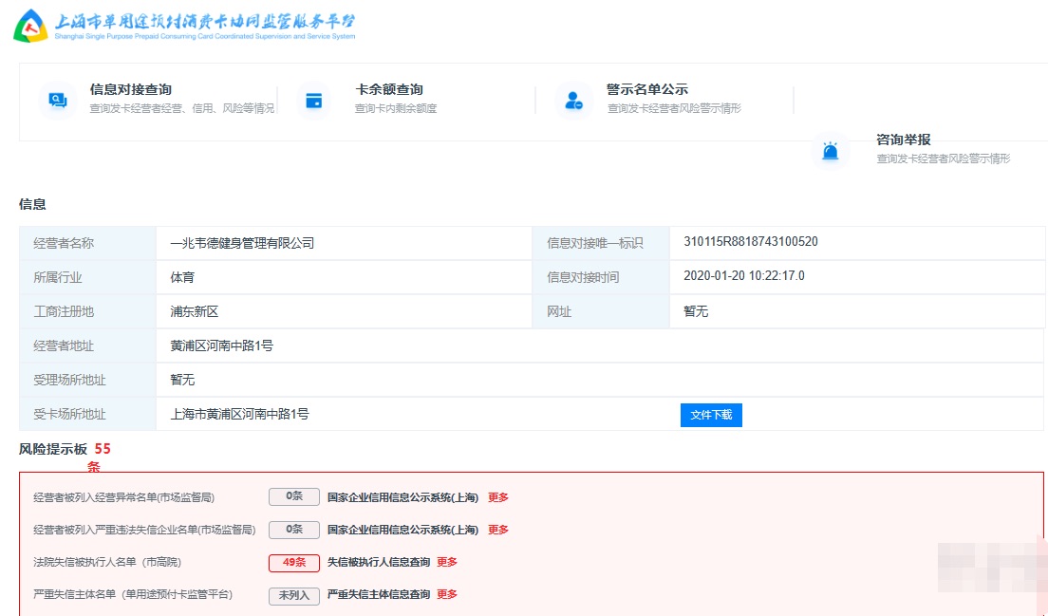1048x616 pixels.
Task: Click the platform logo icon
Action: point(31,24)
